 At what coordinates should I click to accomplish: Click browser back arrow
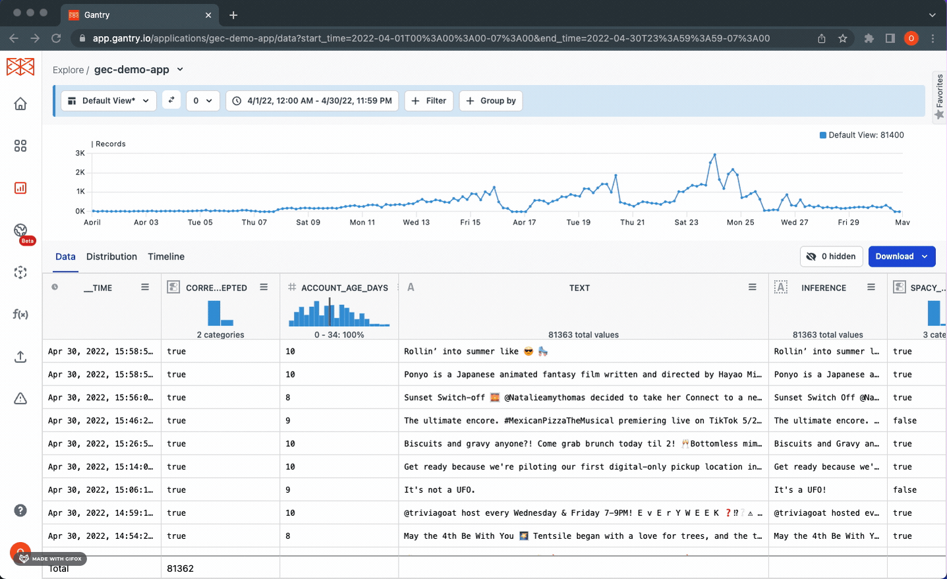[14, 38]
